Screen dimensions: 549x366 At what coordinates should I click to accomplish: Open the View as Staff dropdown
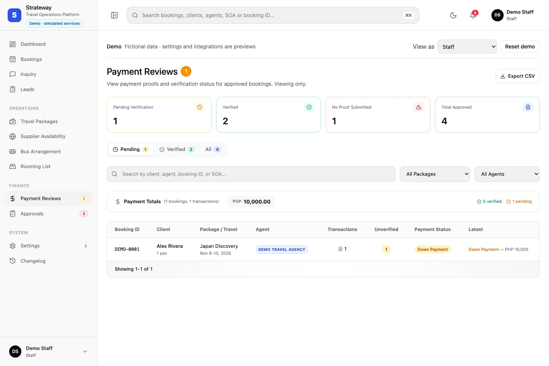(467, 47)
